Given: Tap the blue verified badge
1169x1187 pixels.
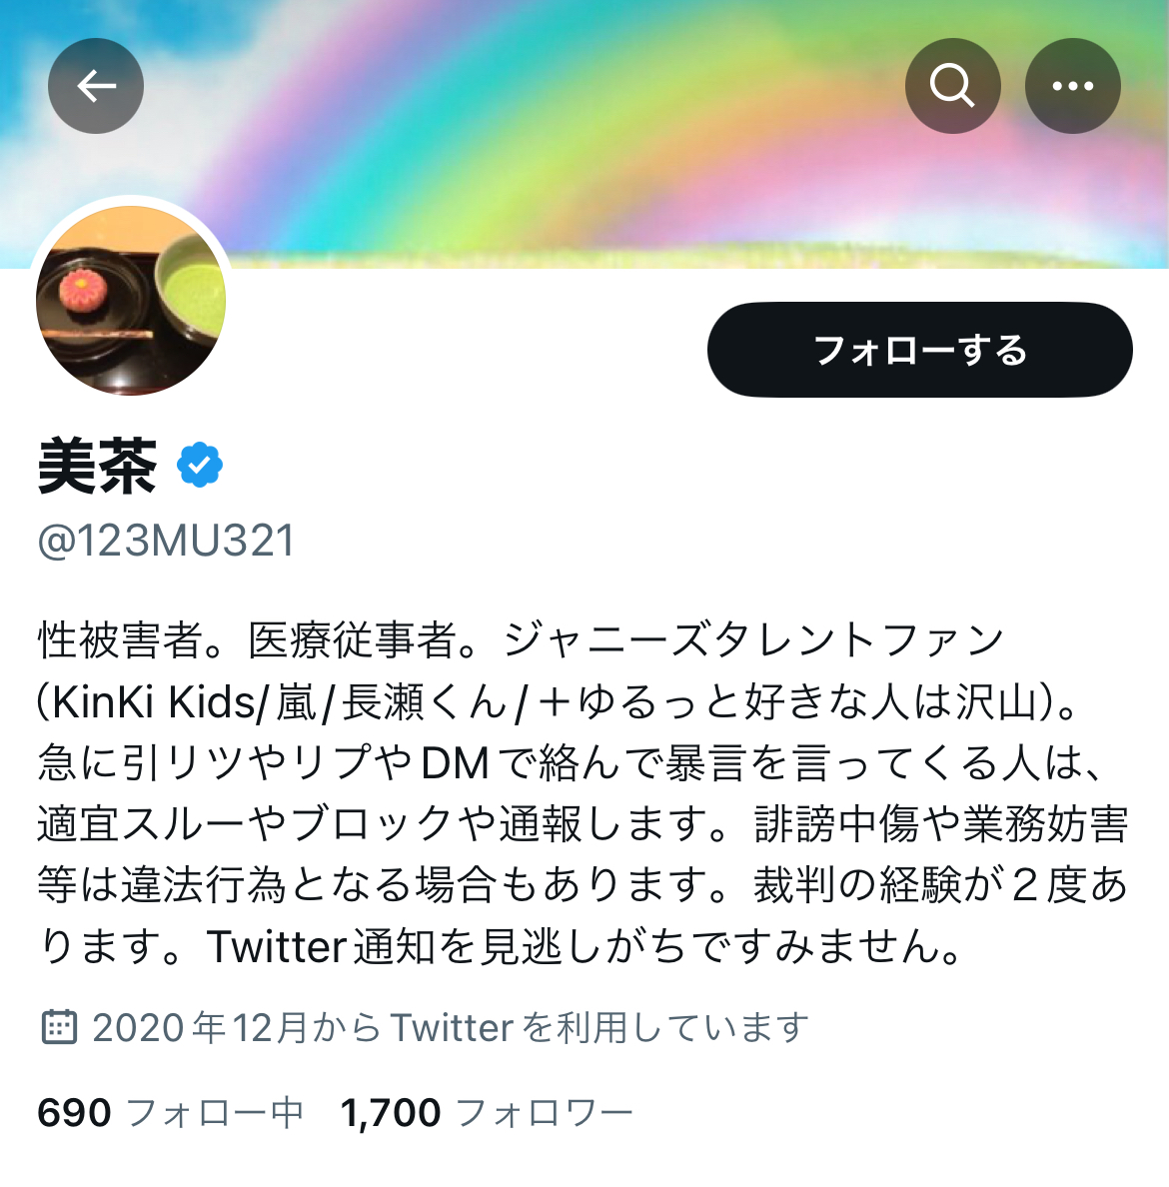Looking at the screenshot, I should [x=200, y=465].
